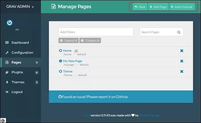
Task: Open Dashboard in the sidebar
Action: (20, 43)
